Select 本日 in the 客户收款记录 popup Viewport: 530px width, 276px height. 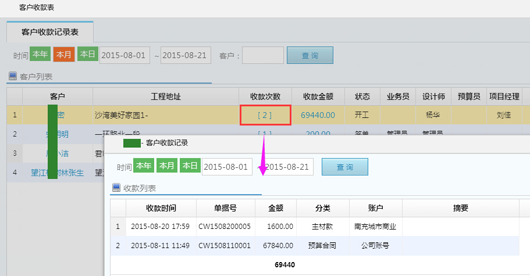pos(190,166)
